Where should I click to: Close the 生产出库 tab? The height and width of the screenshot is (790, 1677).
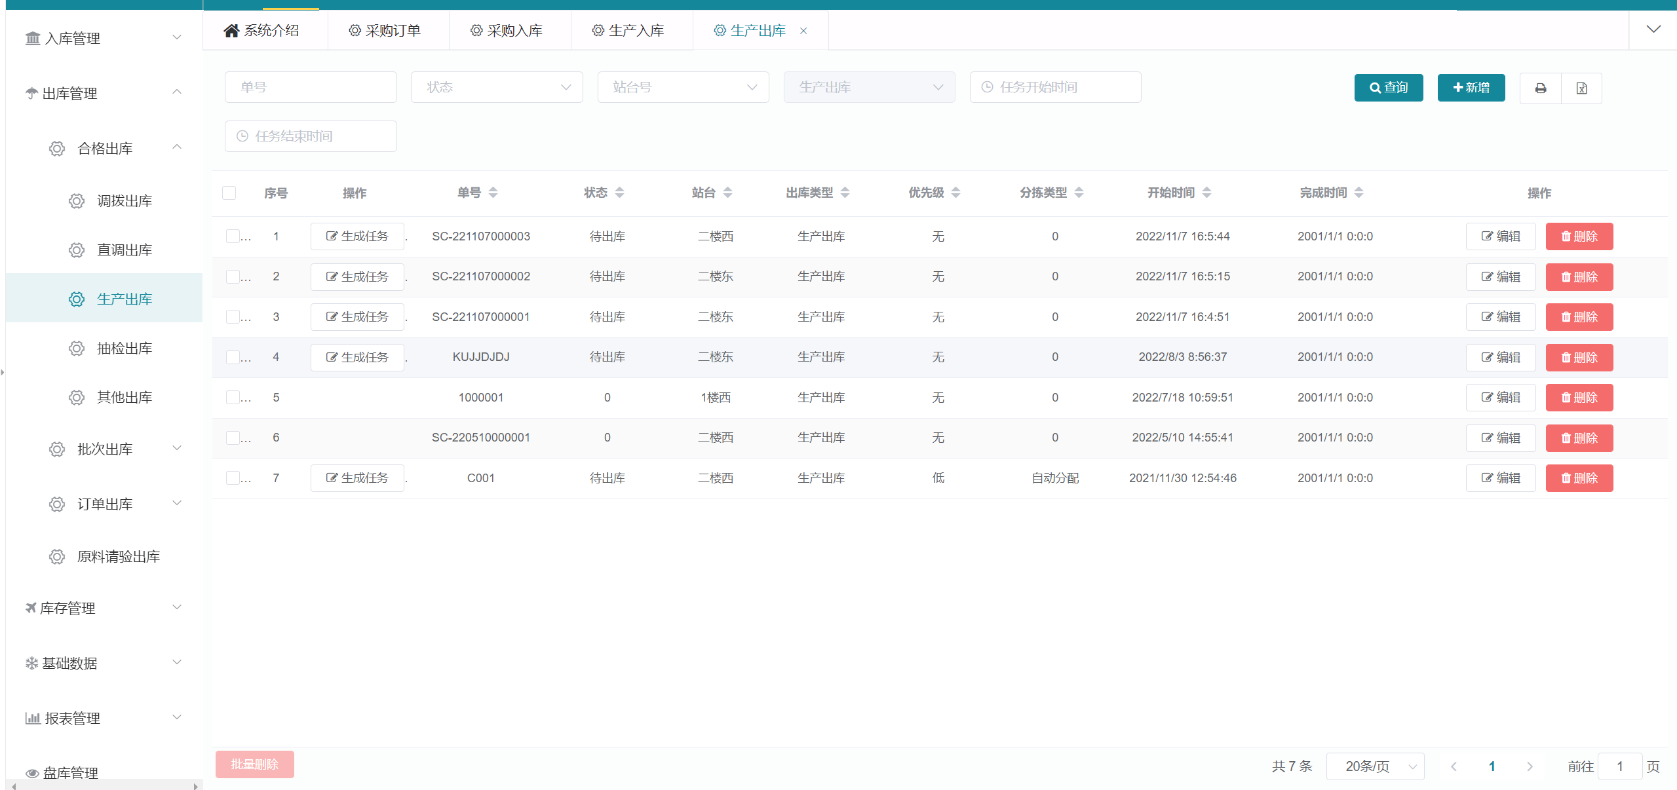[x=803, y=31]
